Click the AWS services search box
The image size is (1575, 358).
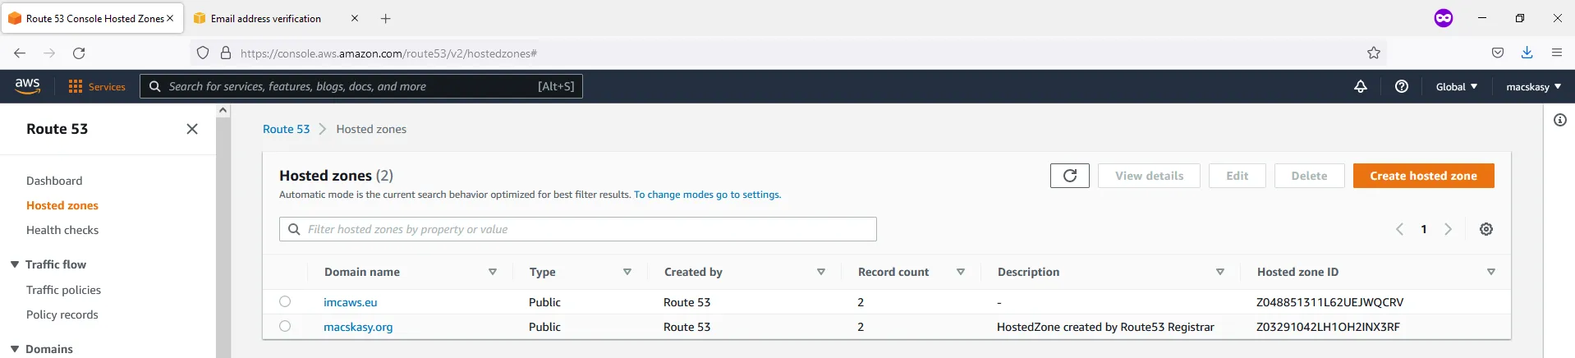point(361,86)
